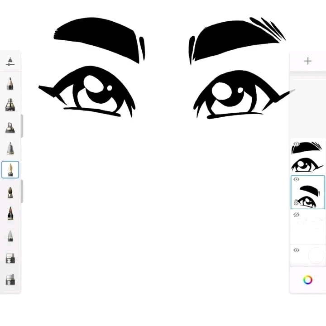
Task: Click upper slider handle beside brush palette
Action: (x=22, y=126)
